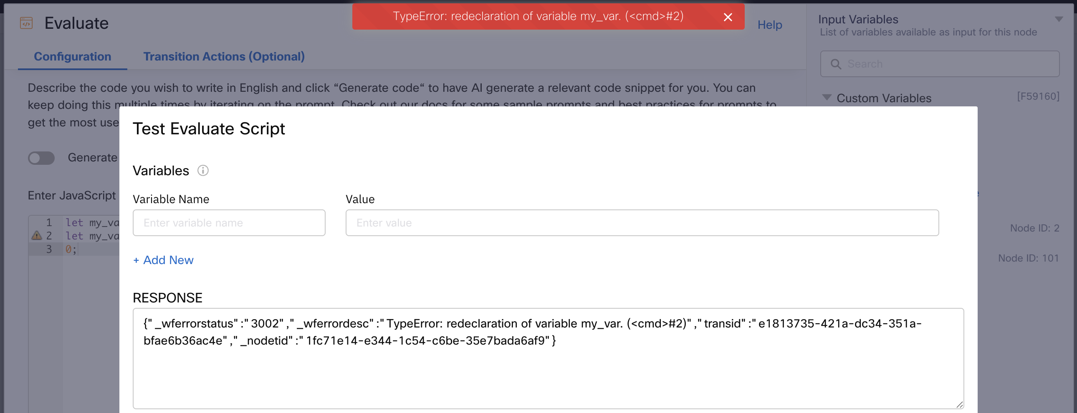The width and height of the screenshot is (1077, 413).
Task: Select the variable with Node ID: 2
Action: [1034, 228]
